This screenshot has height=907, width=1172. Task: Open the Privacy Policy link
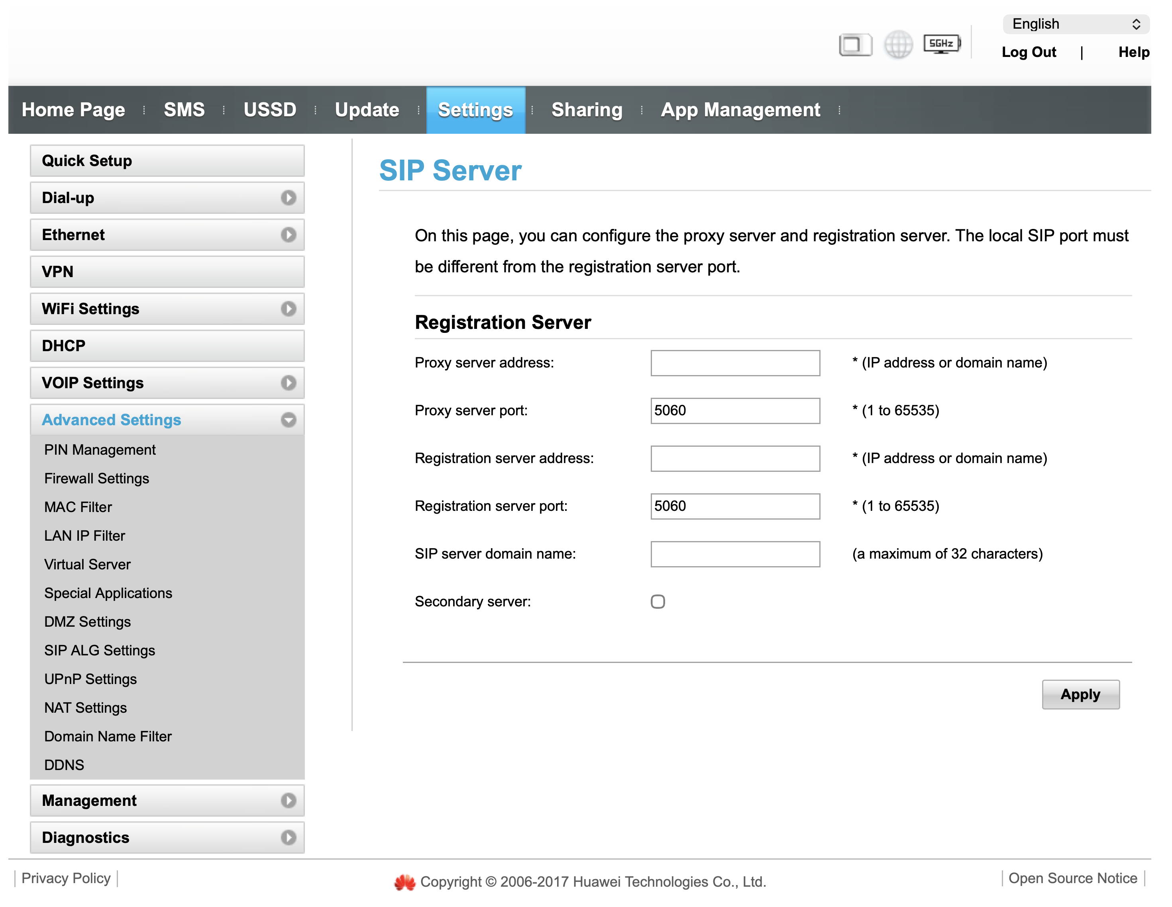pyautogui.click(x=66, y=878)
